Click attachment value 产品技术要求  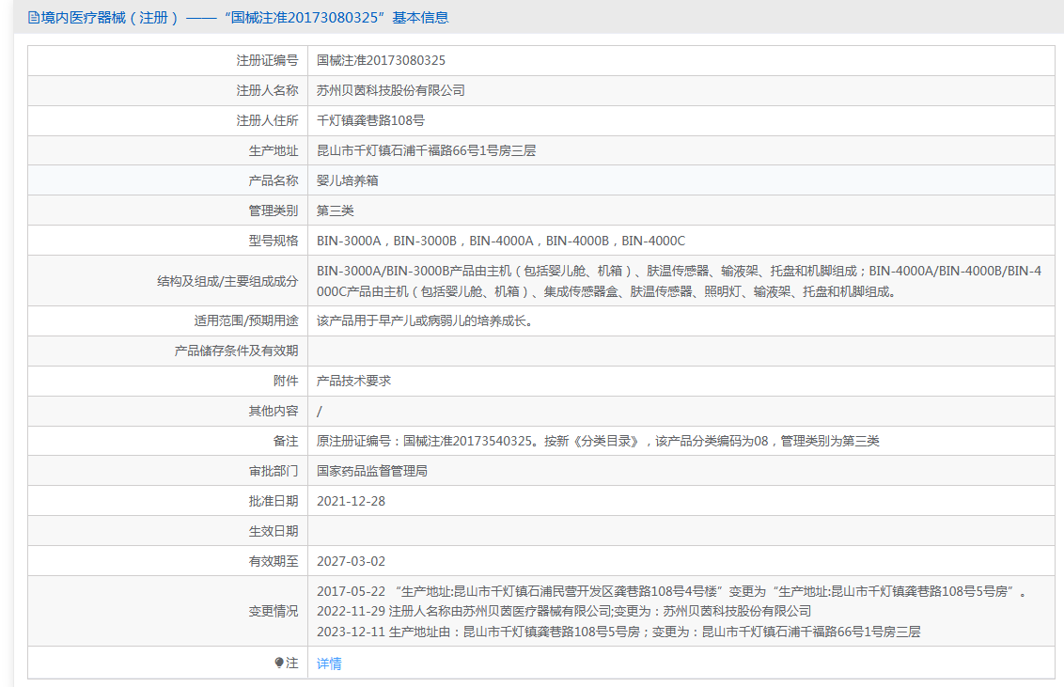353,382
